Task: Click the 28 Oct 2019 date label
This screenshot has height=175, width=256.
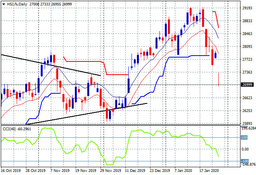Action: [35, 170]
